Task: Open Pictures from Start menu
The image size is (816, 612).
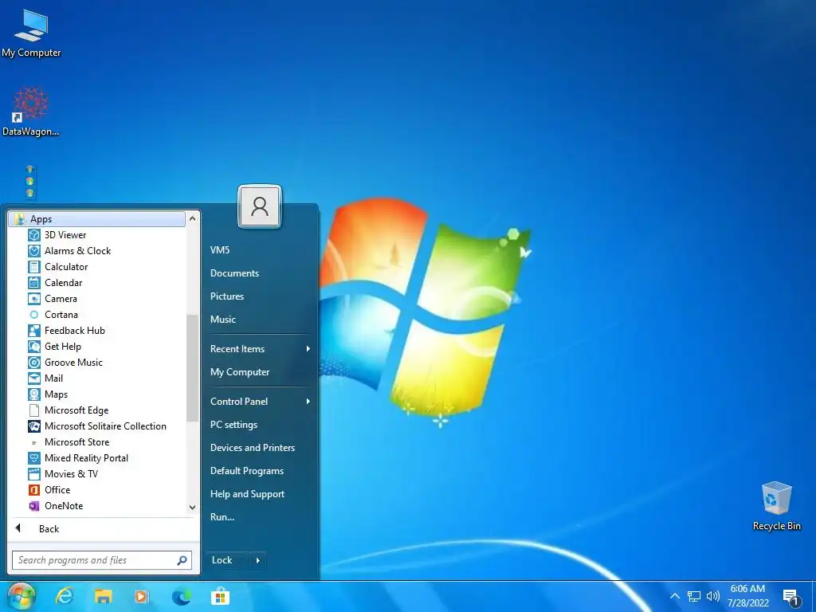Action: (227, 296)
